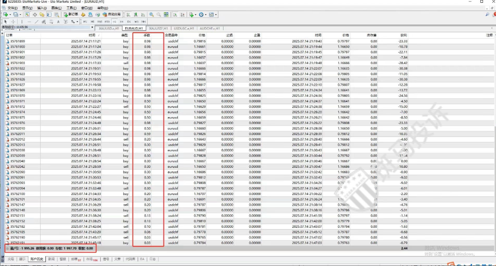Switch to the 交易 (Trade) terminal tab
The width and height of the screenshot is (496, 266).
point(11,260)
